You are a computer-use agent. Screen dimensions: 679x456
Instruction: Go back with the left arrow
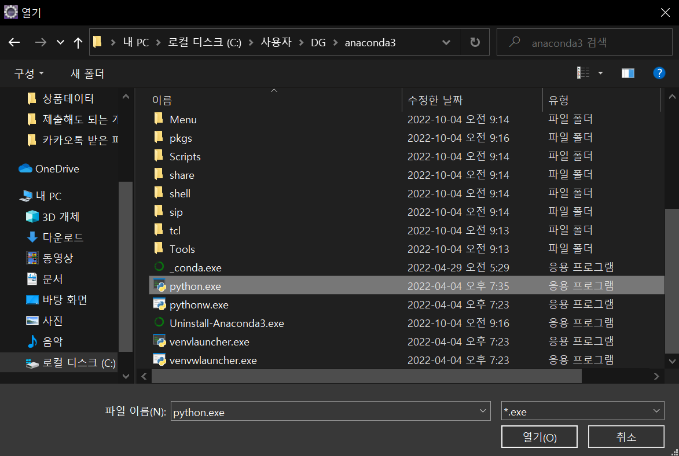click(14, 42)
